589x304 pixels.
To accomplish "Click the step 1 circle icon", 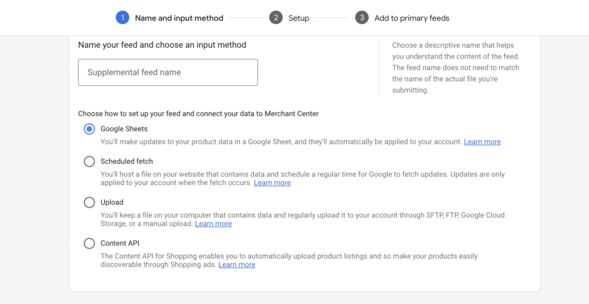I will pyautogui.click(x=123, y=18).
